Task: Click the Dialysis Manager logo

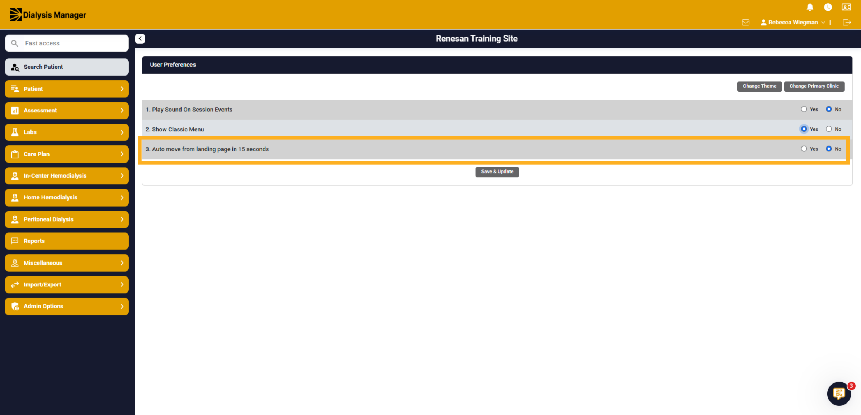Action: click(48, 15)
